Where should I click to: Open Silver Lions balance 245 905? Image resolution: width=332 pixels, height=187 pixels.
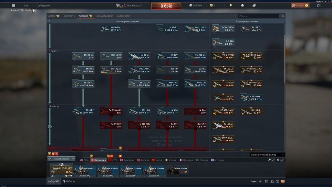195,5
